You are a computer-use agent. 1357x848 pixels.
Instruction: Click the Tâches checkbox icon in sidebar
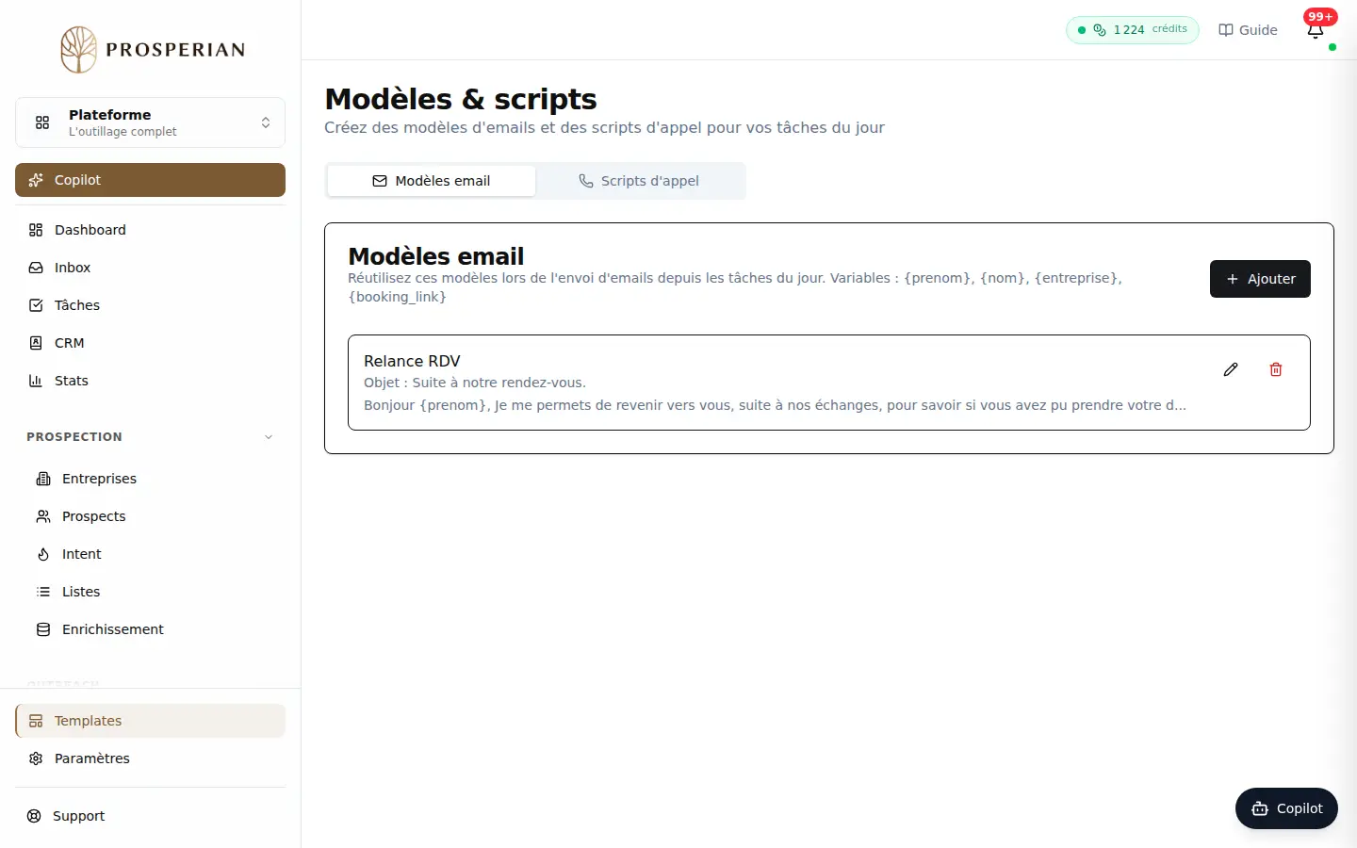tap(36, 305)
